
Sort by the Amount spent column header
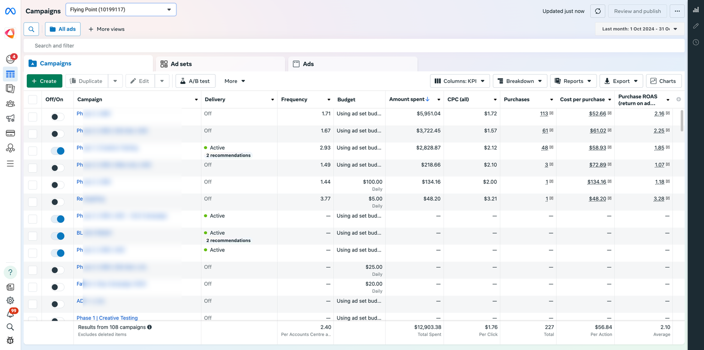[x=409, y=99]
